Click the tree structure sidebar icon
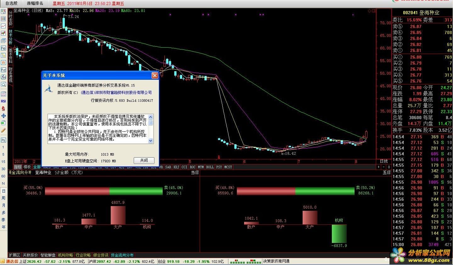 [3, 55]
